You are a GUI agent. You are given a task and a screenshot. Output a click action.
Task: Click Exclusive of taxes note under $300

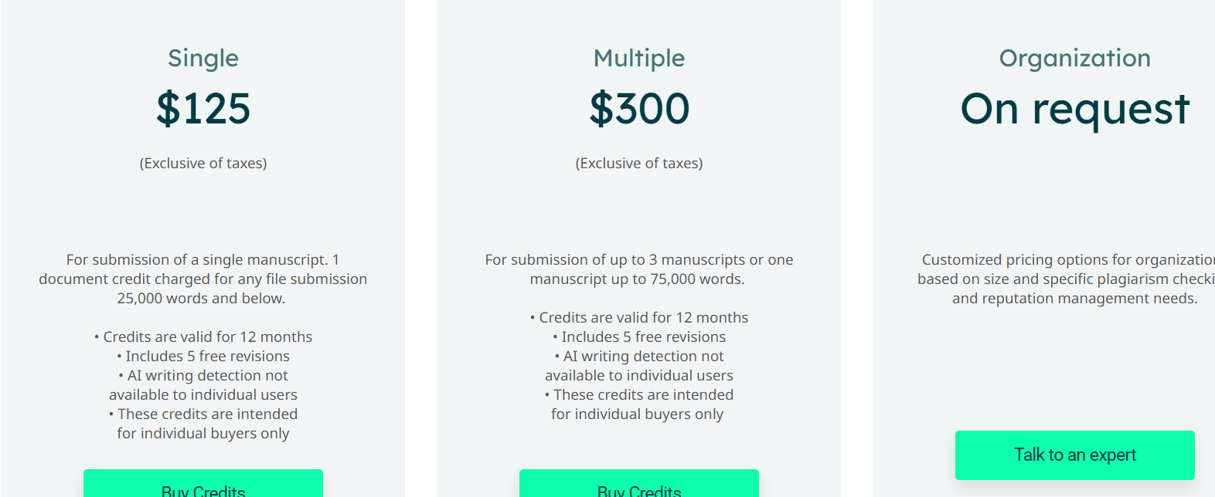point(639,164)
